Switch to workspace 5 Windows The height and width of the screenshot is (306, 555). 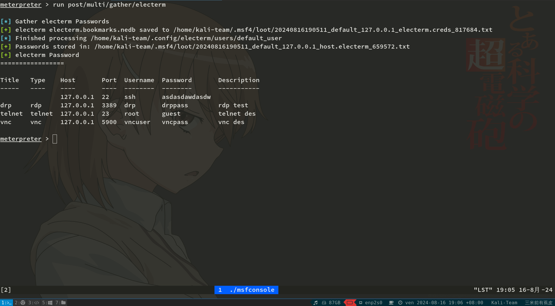[x=47, y=303]
